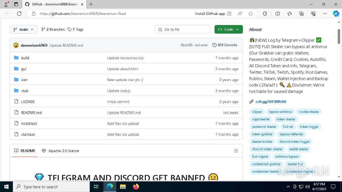This screenshot has width=342, height=192.
Task: Open the browser profile icon
Action: tap(6, 4)
